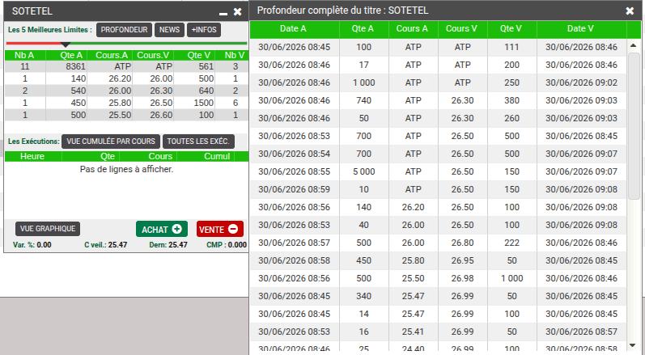The width and height of the screenshot is (645, 355).
Task: Select the 26.20 bid price in depth table
Action: [x=413, y=207]
